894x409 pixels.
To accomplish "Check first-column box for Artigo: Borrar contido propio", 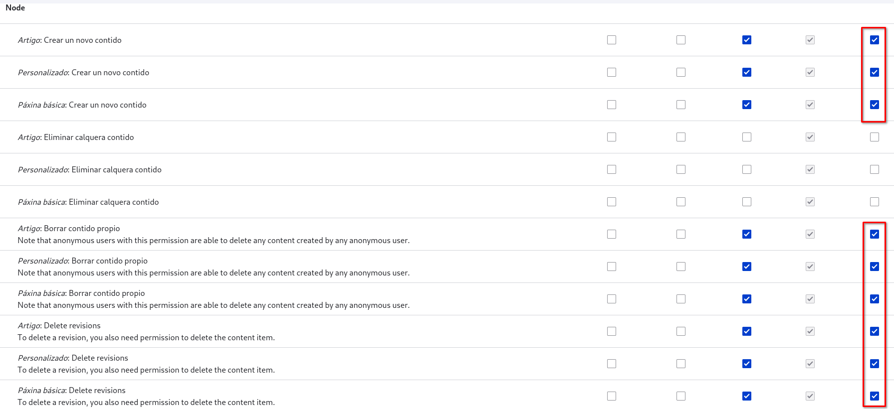I will pyautogui.click(x=611, y=234).
